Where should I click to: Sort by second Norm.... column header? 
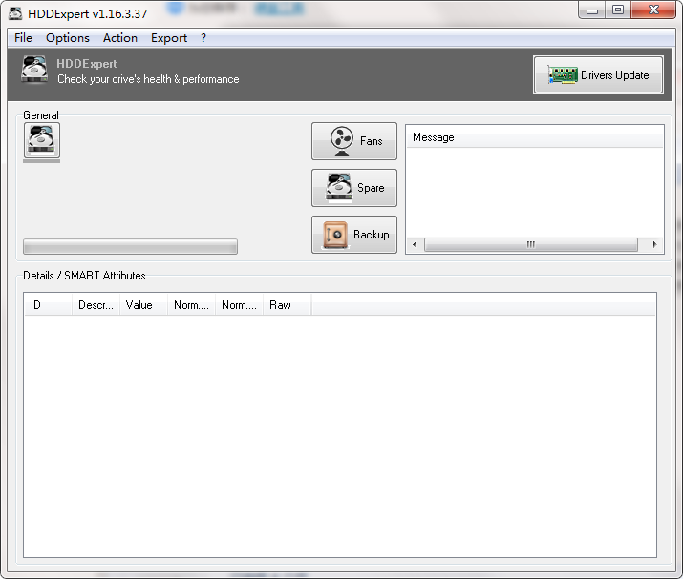pos(240,305)
